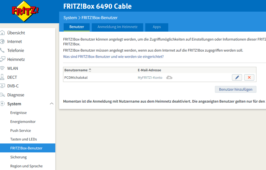Collapse the System menu chevron
Screen dimensions: 266x170
click(51, 104)
